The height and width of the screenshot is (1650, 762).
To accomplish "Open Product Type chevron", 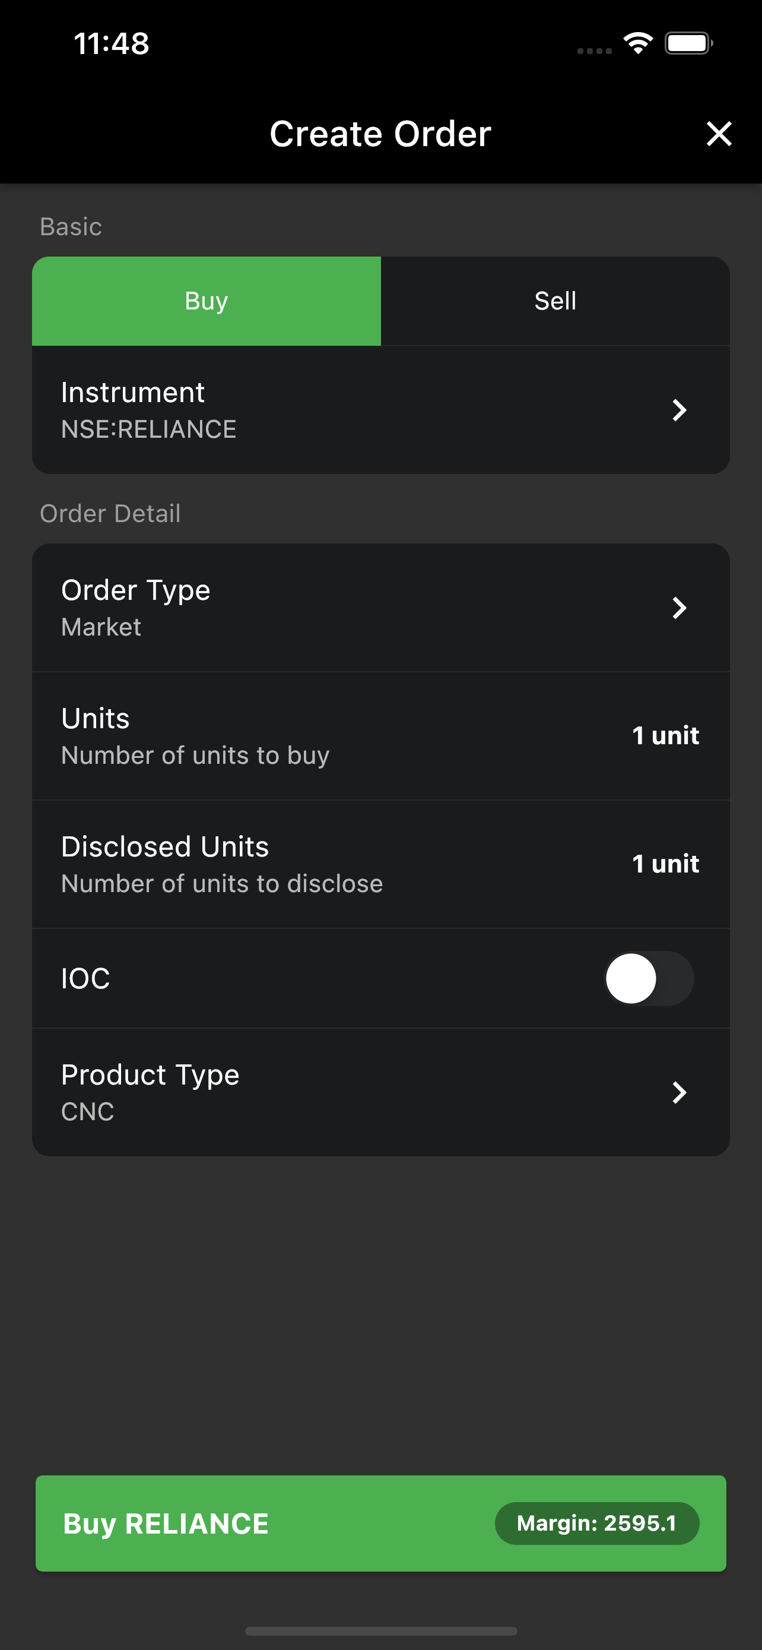I will pos(679,1092).
